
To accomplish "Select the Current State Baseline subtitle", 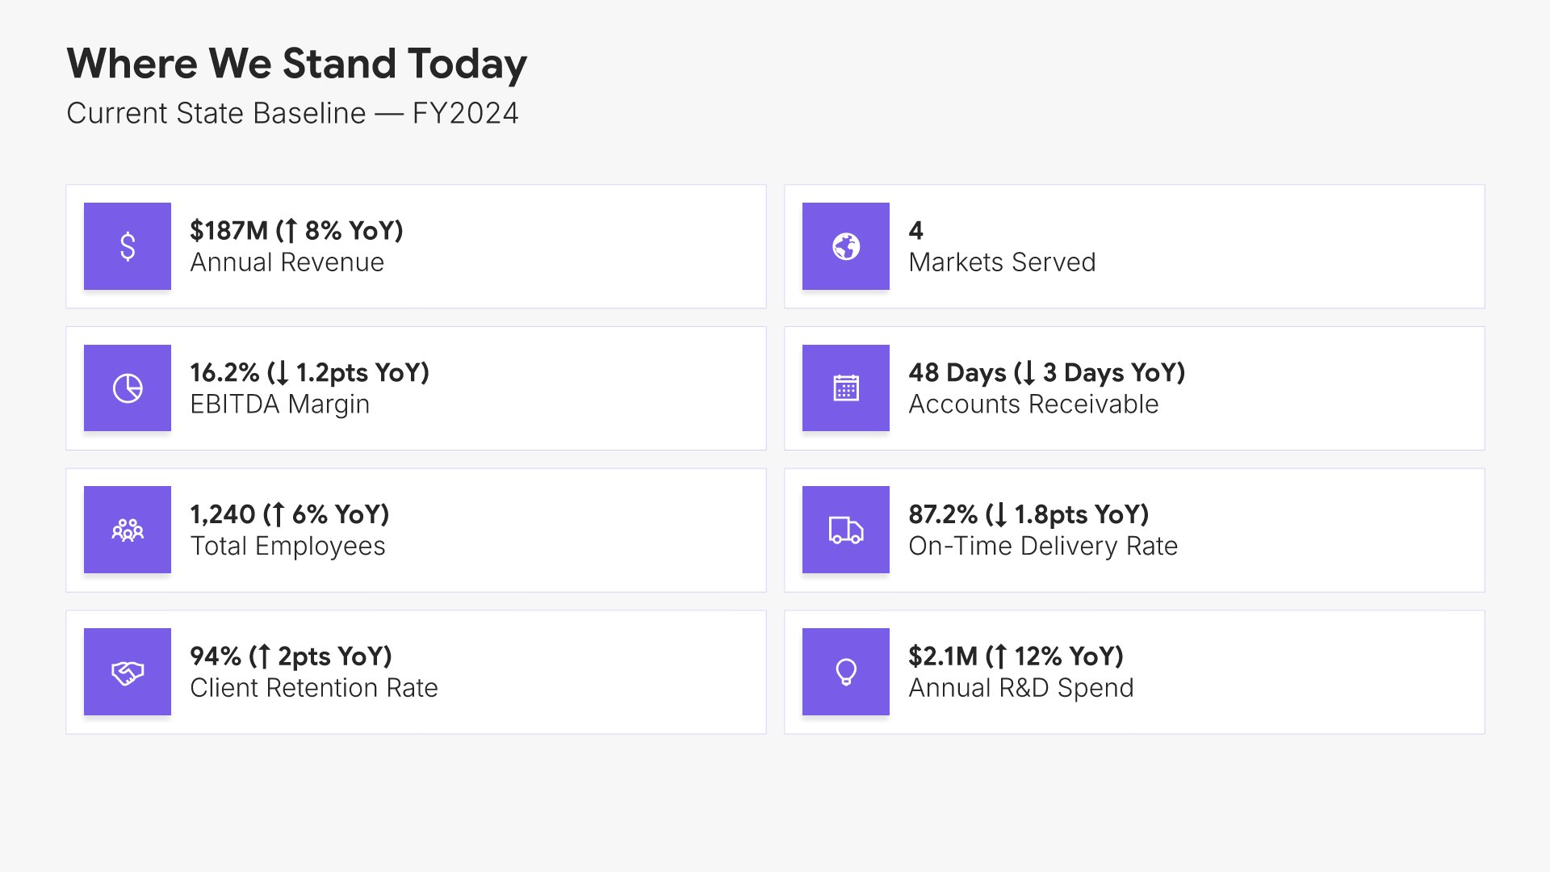I will coord(292,113).
